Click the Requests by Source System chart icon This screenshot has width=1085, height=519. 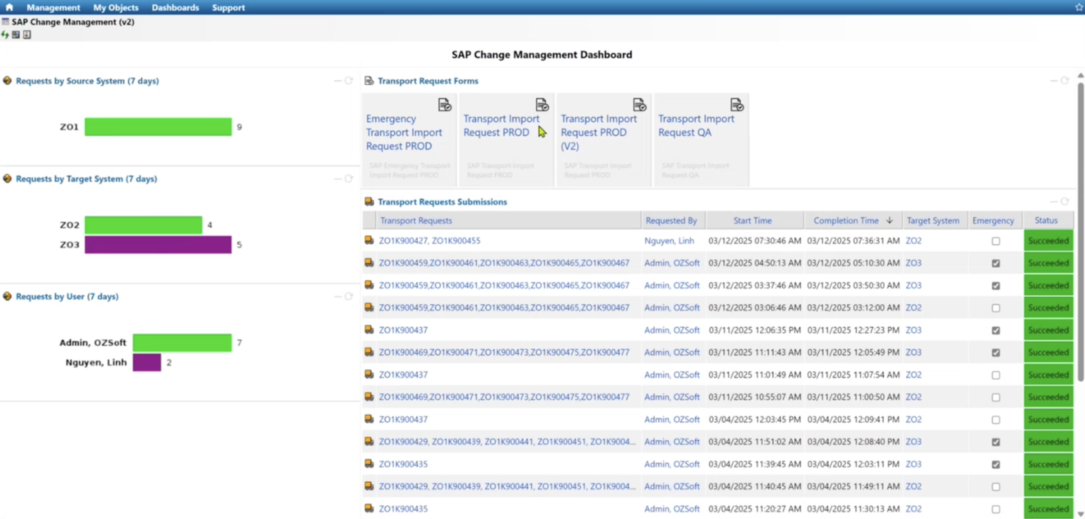(7, 81)
